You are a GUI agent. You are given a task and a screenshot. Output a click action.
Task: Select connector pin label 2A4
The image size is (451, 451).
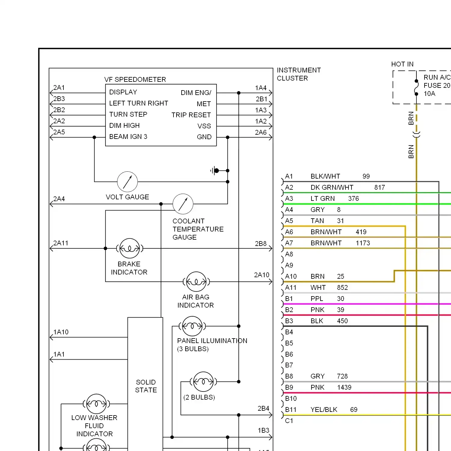(59, 199)
